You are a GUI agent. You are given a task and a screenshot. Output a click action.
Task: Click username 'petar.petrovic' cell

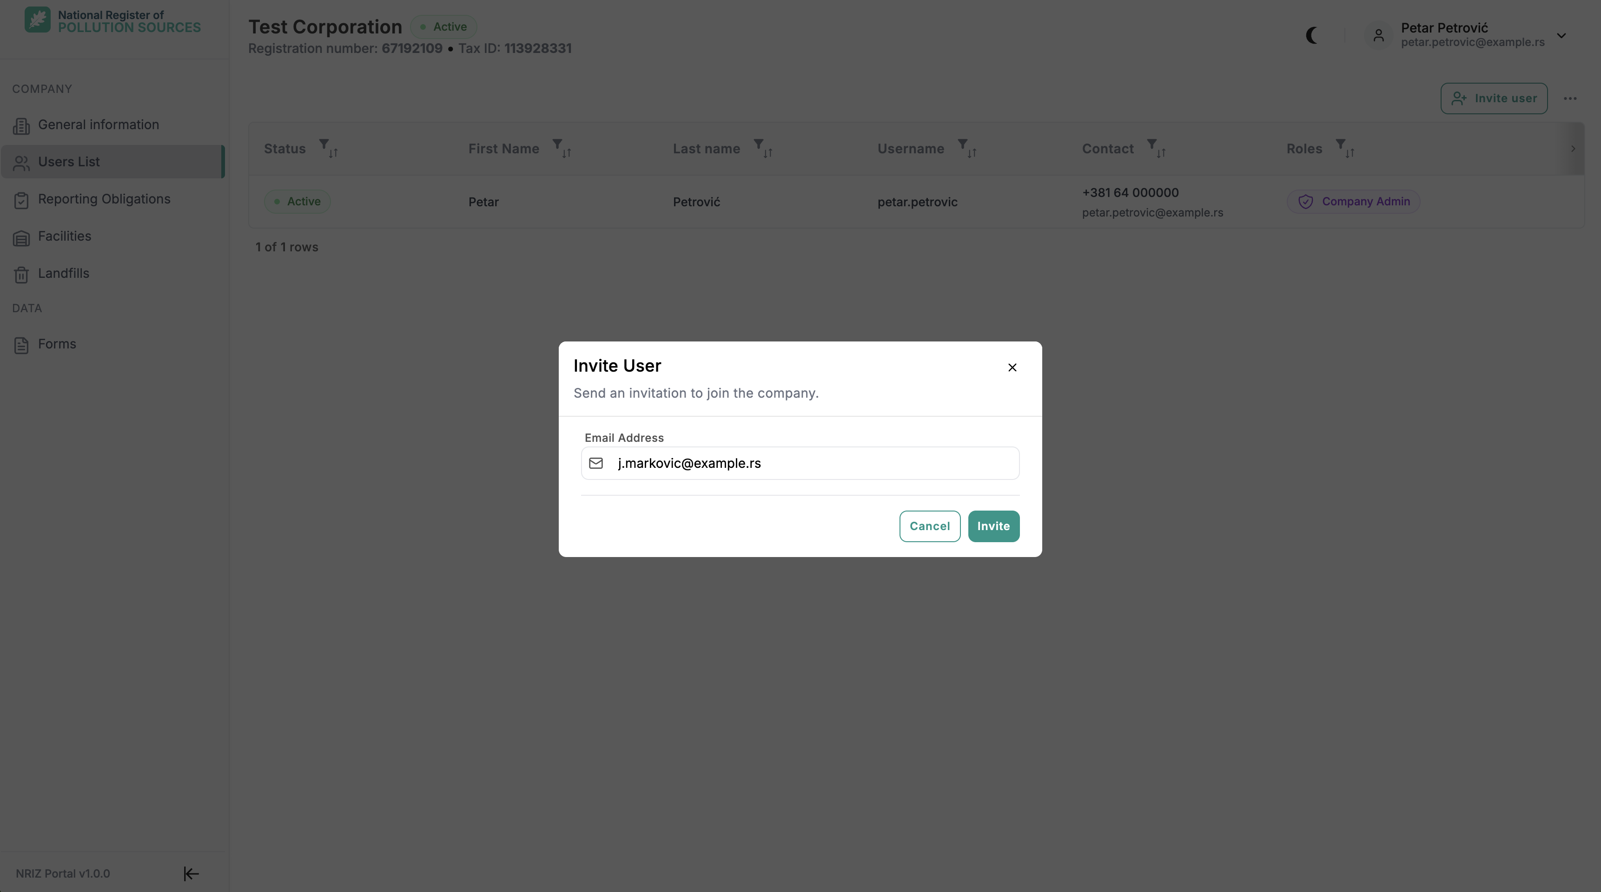(917, 203)
